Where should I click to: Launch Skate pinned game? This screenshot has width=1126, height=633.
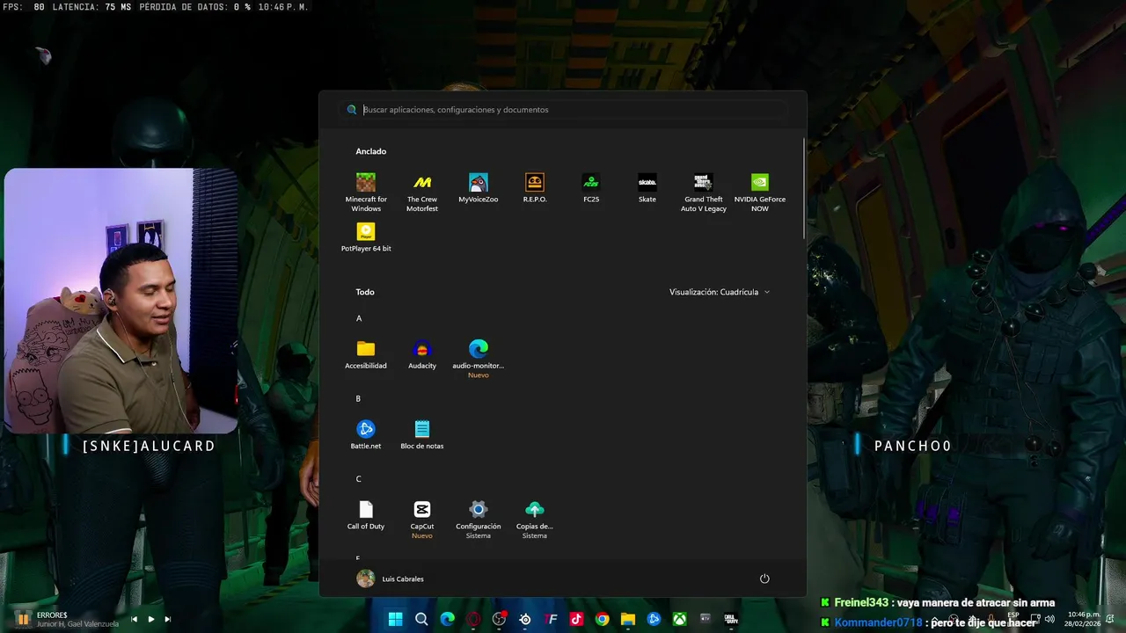(x=647, y=188)
